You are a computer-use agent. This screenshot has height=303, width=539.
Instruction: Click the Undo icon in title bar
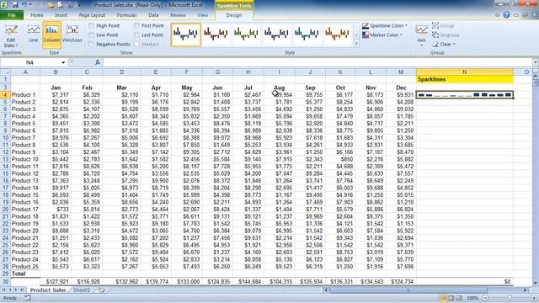click(x=24, y=5)
